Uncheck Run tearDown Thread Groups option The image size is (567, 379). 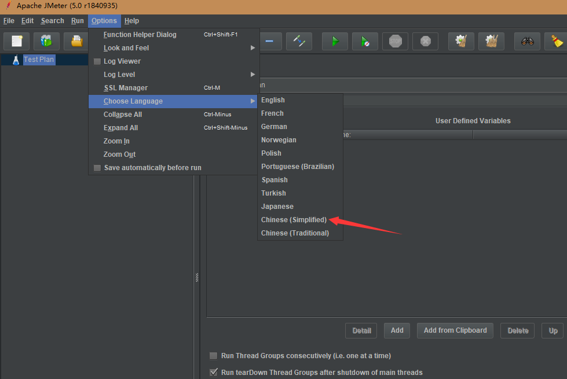tap(214, 372)
